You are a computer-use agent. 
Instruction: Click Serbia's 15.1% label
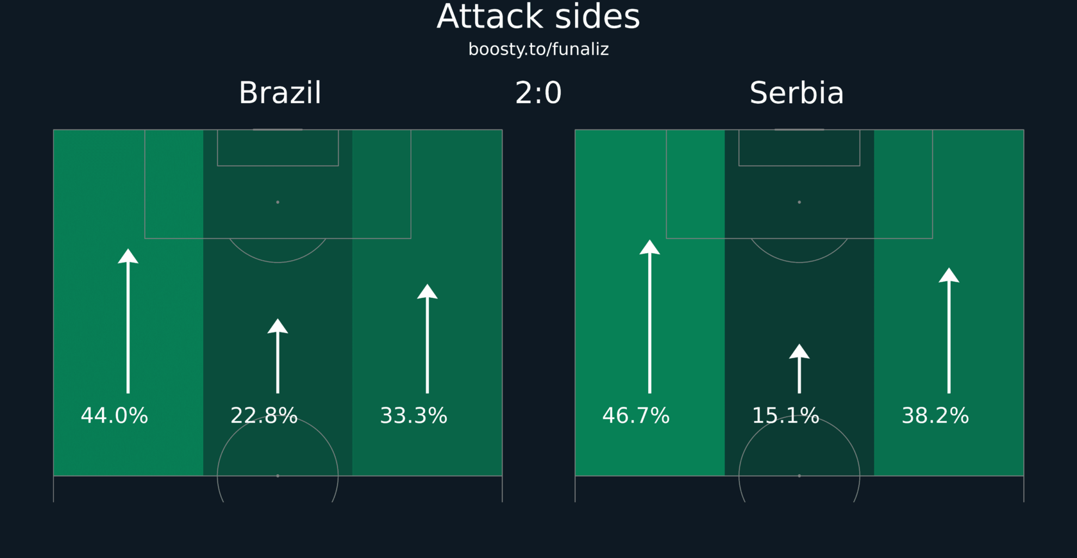point(785,416)
